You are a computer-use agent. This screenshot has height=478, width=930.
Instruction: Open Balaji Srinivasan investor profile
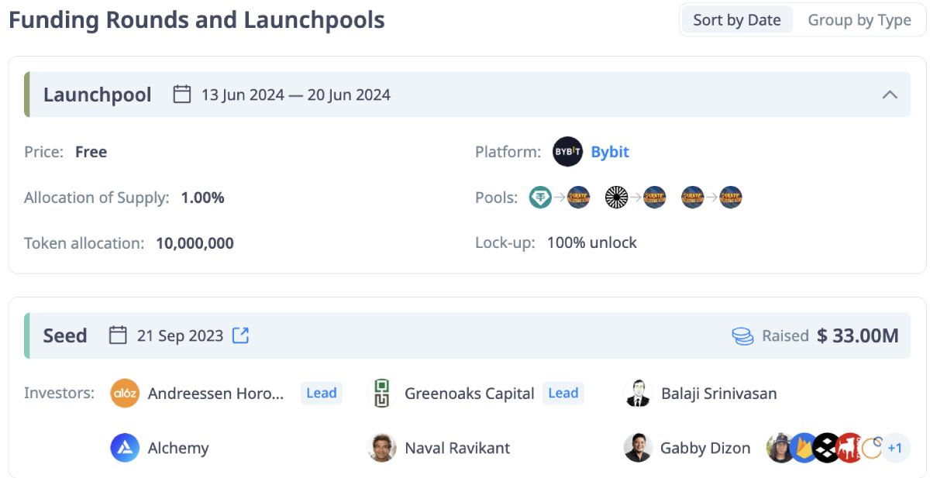pyautogui.click(x=719, y=394)
